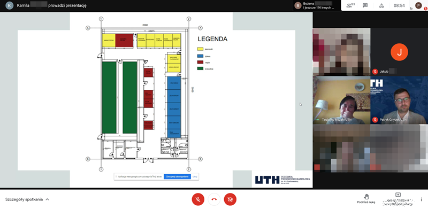The image size is (428, 209).
Task: Expand Szczegóły spotkania meeting details
Action: (27, 199)
